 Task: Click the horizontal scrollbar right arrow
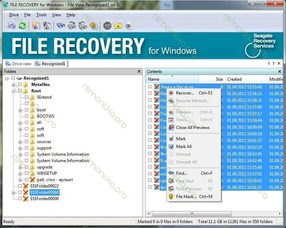point(280,214)
